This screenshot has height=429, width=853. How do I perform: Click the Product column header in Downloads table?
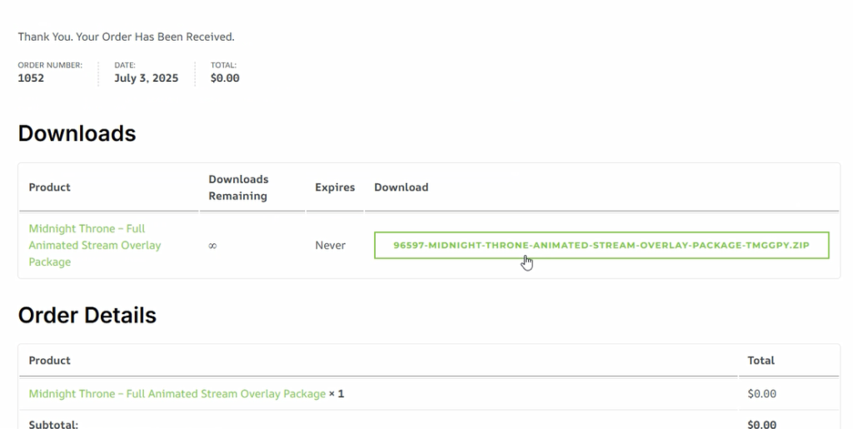click(49, 187)
